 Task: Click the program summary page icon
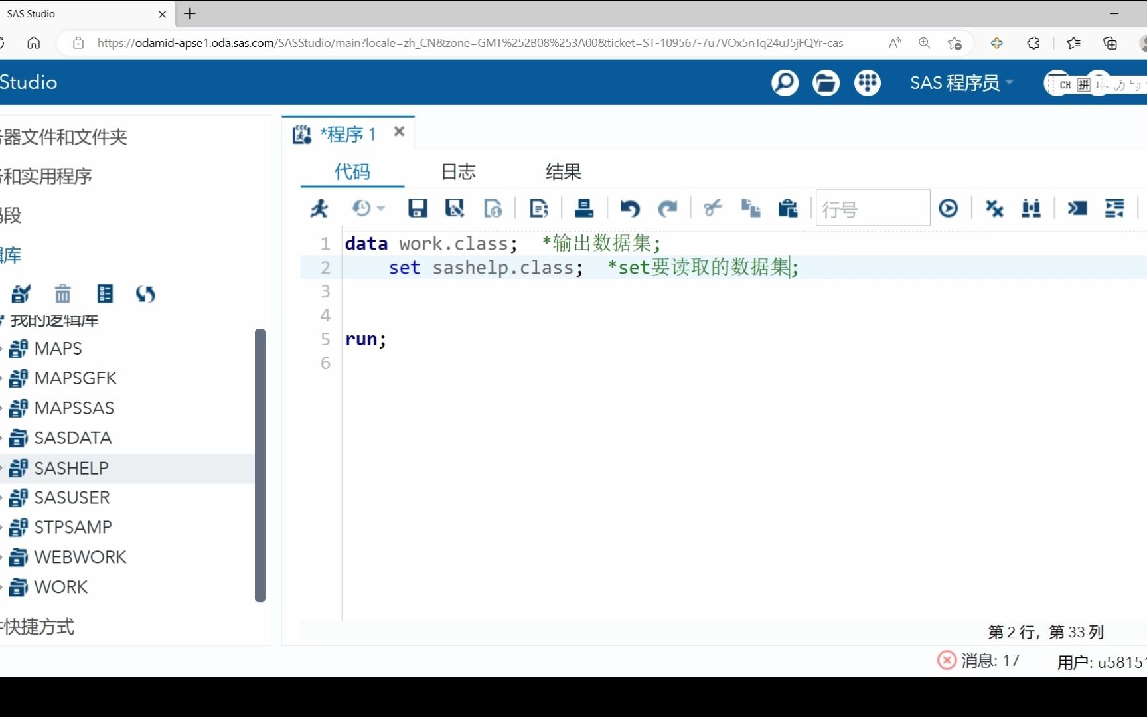pos(493,208)
